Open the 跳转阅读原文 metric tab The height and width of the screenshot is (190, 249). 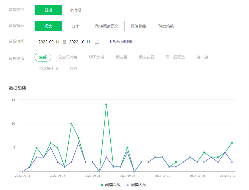click(x=107, y=26)
